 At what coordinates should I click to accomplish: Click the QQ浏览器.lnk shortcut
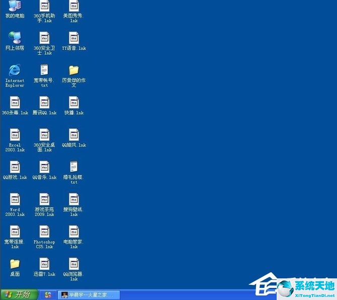(x=74, y=264)
